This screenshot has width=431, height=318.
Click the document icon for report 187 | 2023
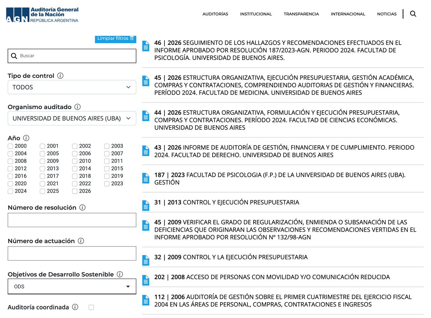(x=146, y=178)
